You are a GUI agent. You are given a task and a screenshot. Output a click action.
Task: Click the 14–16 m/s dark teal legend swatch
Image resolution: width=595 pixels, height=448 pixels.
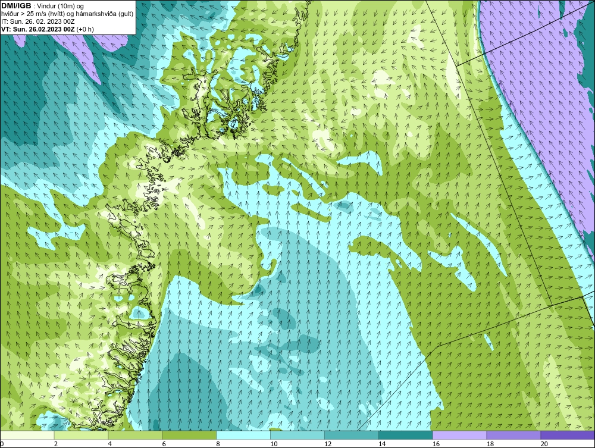pos(406,435)
